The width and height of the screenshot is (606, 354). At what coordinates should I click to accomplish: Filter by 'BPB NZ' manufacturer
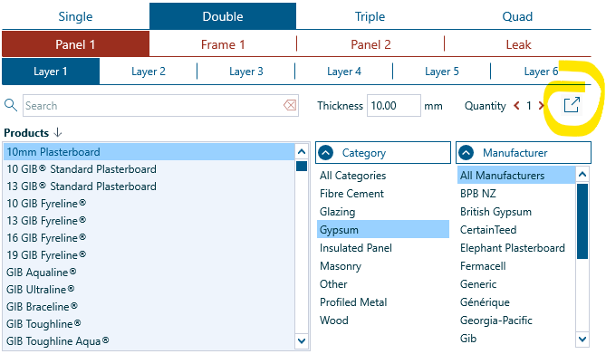pyautogui.click(x=516, y=193)
